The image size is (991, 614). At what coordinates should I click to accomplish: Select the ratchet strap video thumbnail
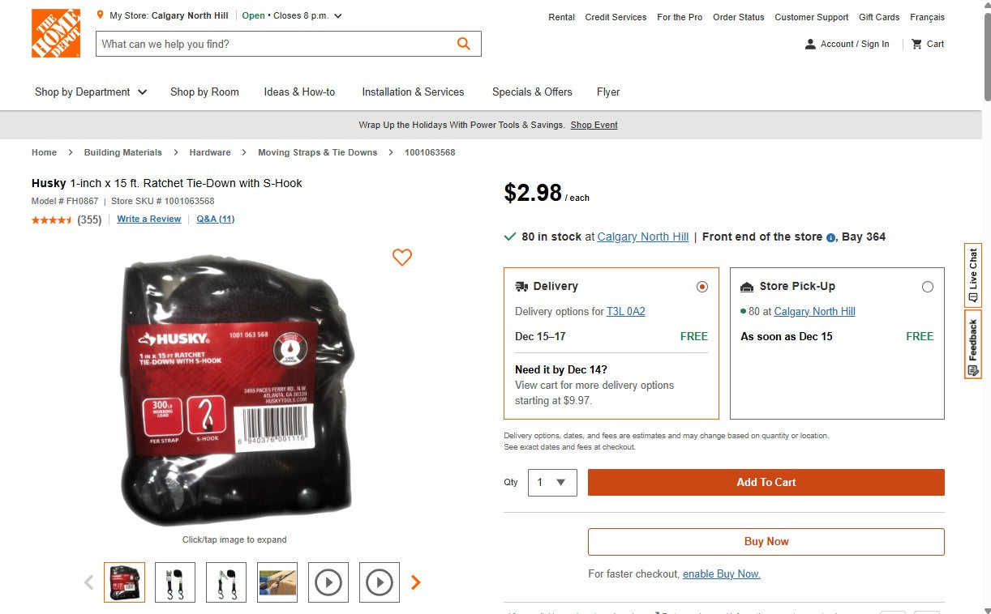(328, 582)
